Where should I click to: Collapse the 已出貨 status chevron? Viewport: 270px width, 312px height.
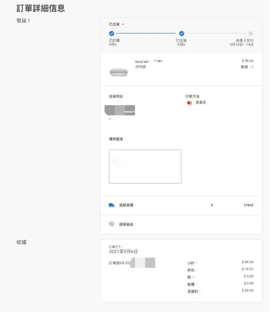[123, 24]
